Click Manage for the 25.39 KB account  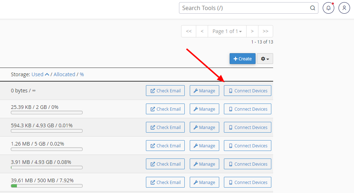point(204,109)
